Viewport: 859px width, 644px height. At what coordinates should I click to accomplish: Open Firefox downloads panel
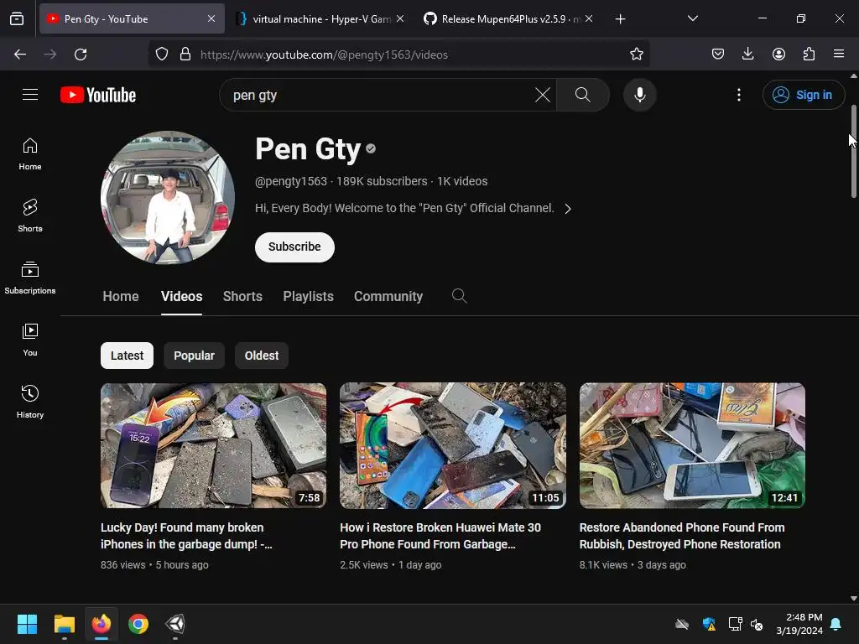click(x=747, y=55)
